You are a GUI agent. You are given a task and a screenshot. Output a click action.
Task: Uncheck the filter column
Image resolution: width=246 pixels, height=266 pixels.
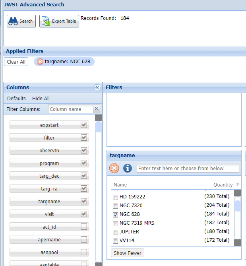tap(84, 138)
